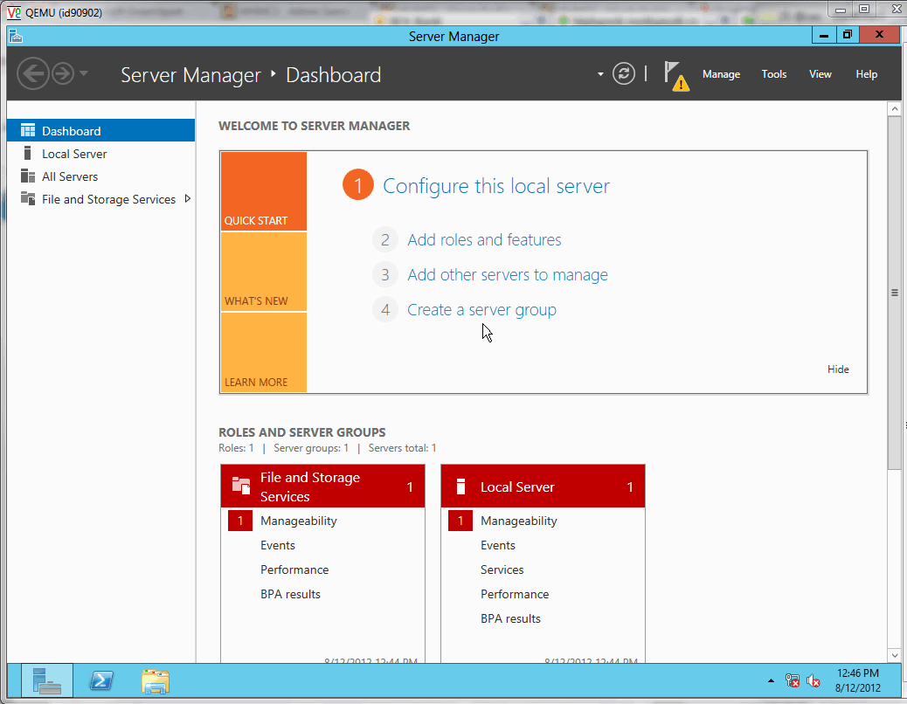
Task: Open BPA results under Local Server tile
Action: pyautogui.click(x=511, y=618)
